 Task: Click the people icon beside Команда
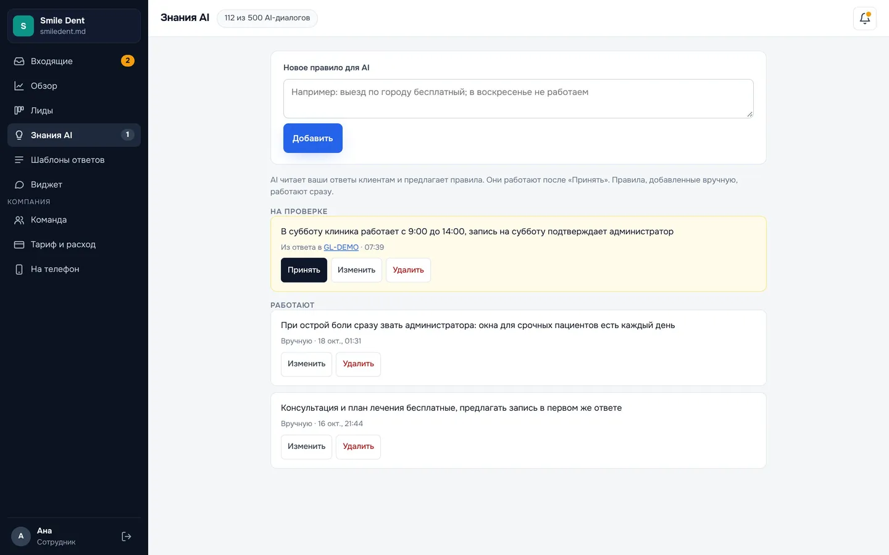pyautogui.click(x=19, y=220)
